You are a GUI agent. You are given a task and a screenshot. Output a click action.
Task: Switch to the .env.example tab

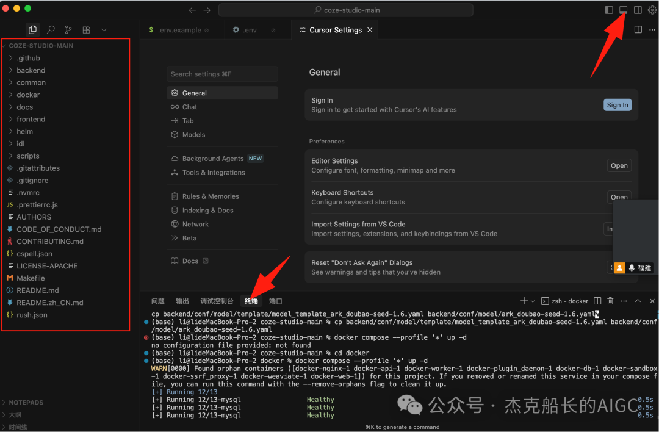click(179, 30)
